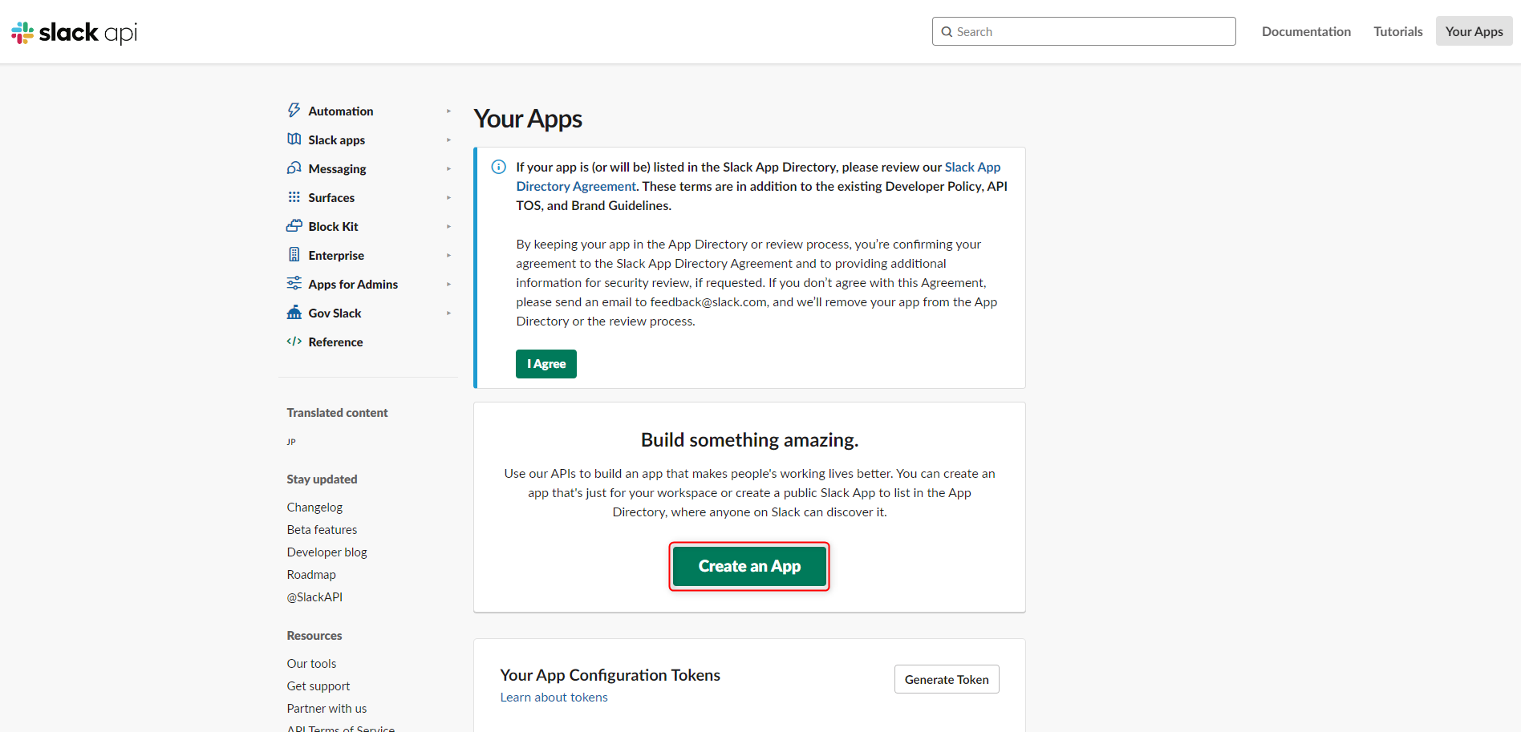Click the Automation lightning bolt icon
The height and width of the screenshot is (732, 1521).
coord(294,111)
